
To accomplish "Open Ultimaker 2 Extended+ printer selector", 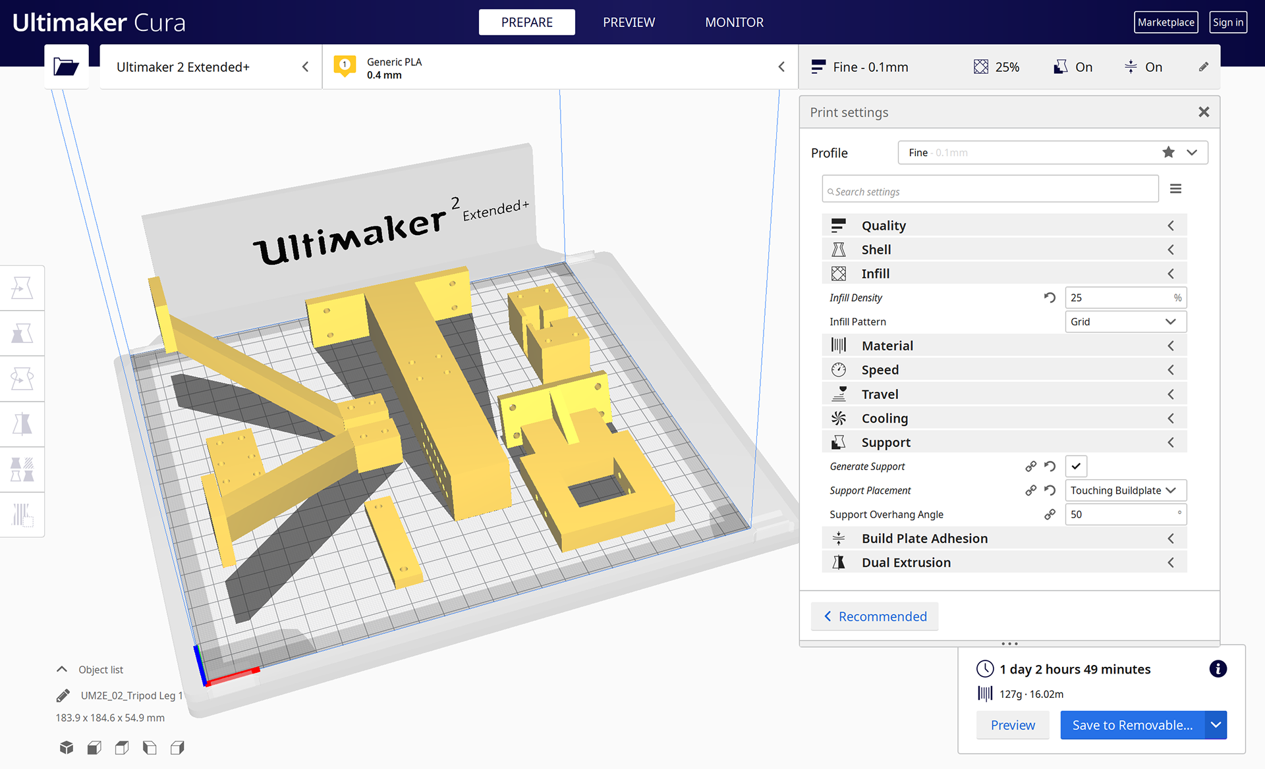I will (211, 66).
